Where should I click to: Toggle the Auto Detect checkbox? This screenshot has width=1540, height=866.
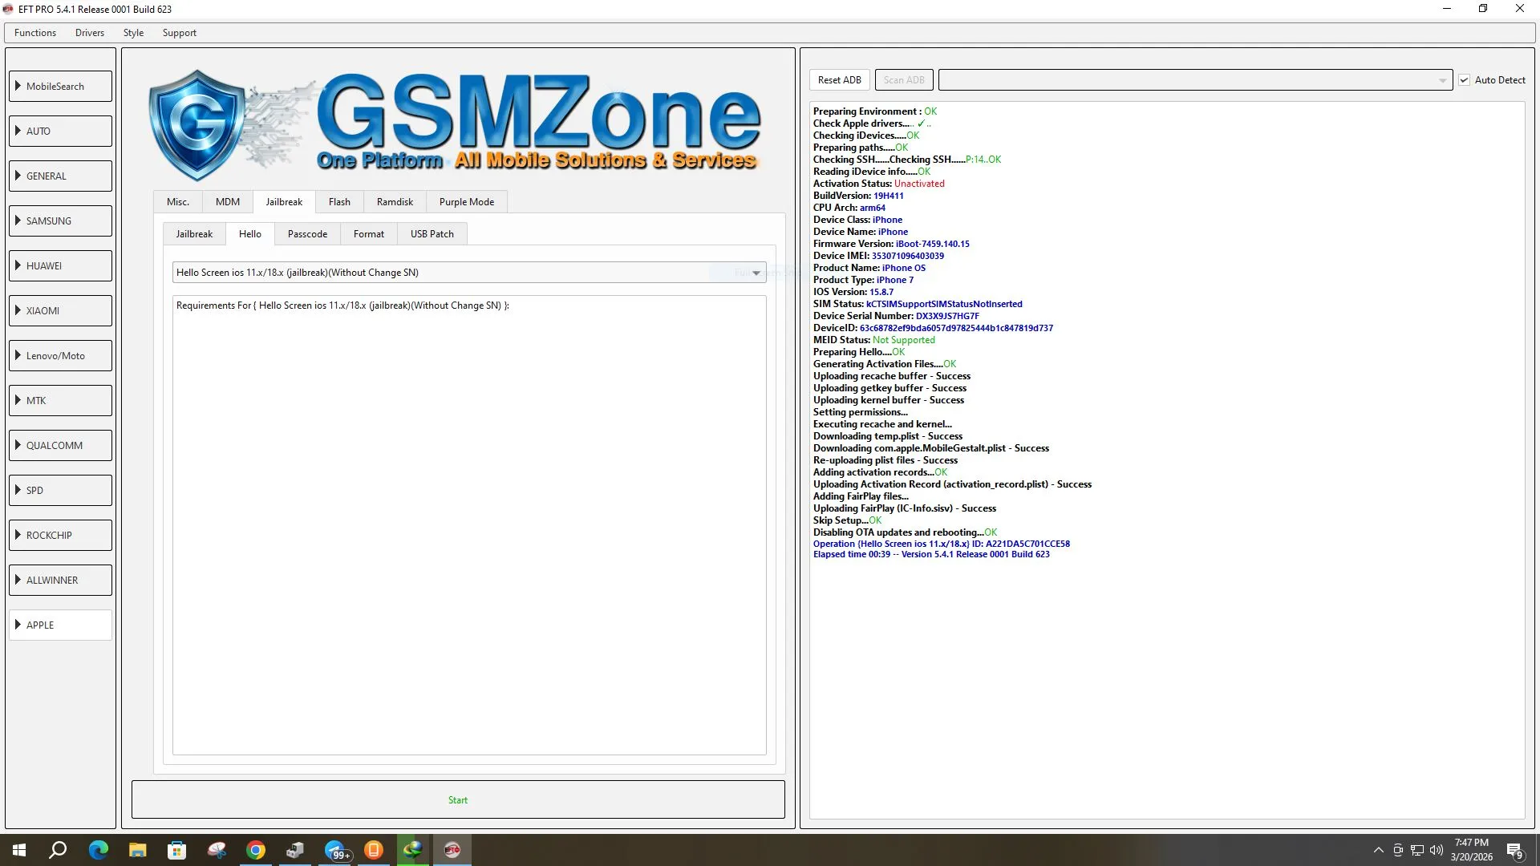[x=1464, y=80]
